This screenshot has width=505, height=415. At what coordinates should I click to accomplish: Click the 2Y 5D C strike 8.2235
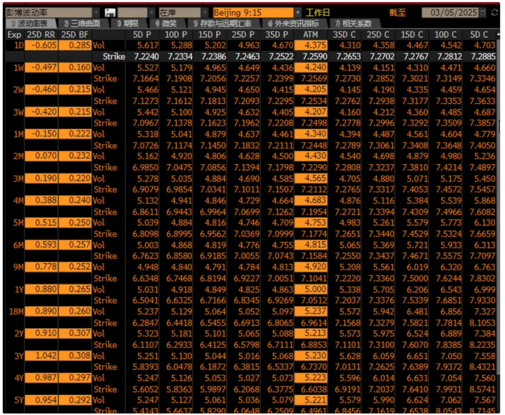pyautogui.click(x=482, y=345)
